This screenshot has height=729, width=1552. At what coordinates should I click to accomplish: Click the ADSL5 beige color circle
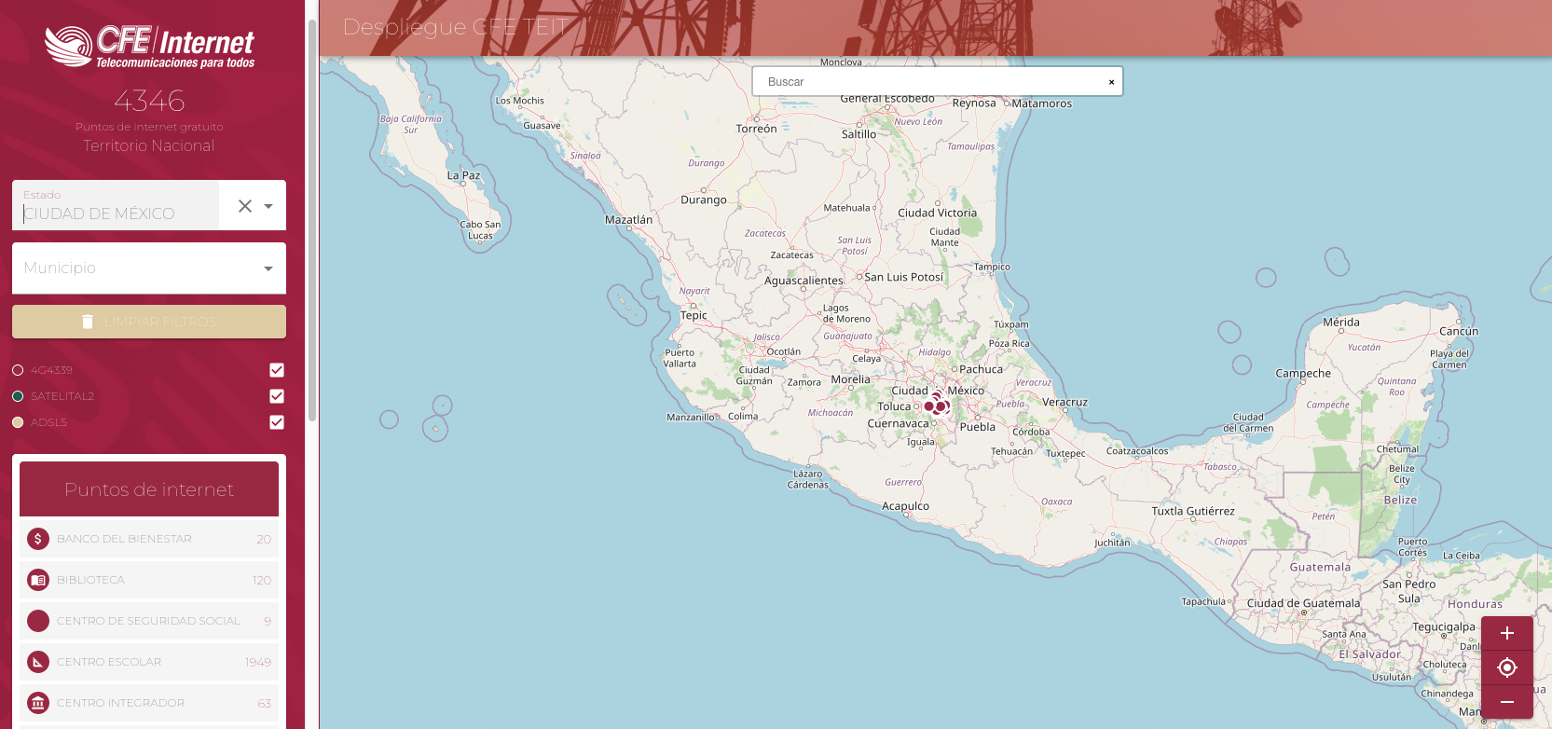[x=18, y=422]
